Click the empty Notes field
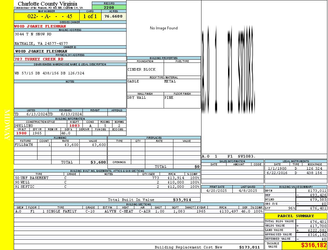Viewport: 328px width, 250px height. coord(70,95)
